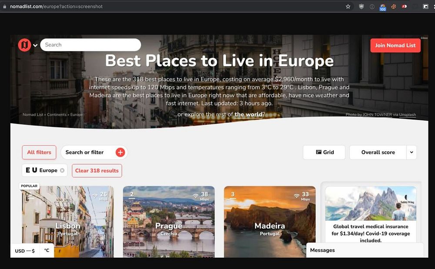Click the Continents breadcrumb link
The image size is (435, 269).
pos(57,115)
